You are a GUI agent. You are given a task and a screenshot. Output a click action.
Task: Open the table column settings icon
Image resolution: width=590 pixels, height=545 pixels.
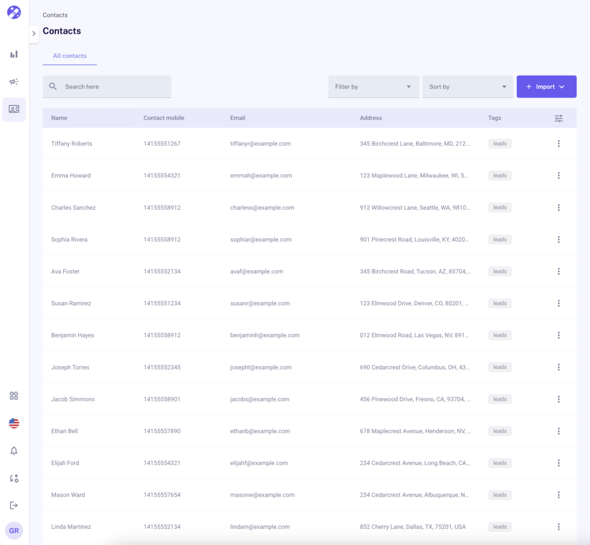click(558, 118)
